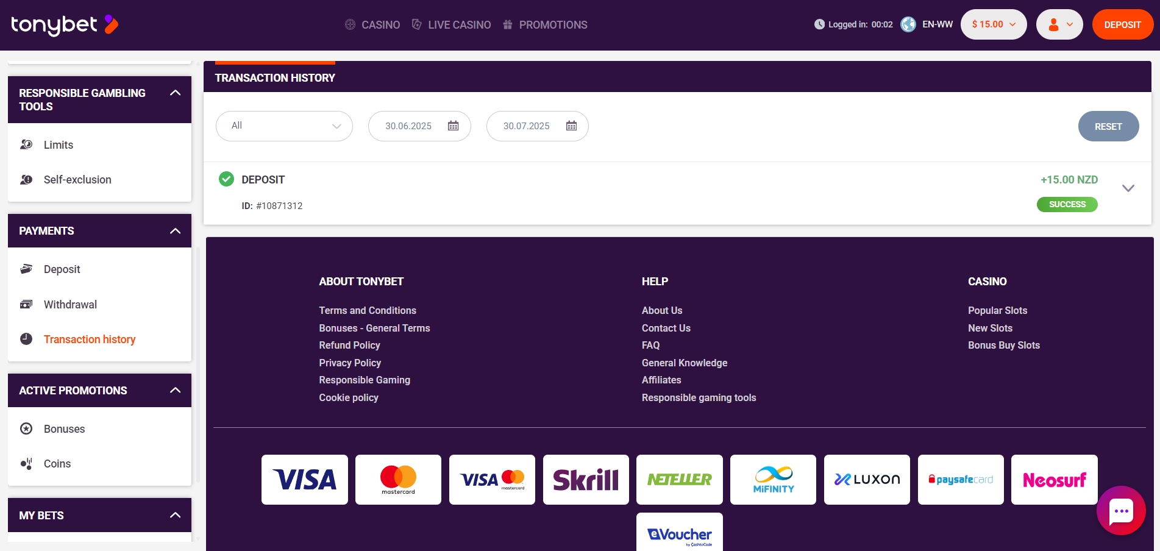Collapse the My Bets section
1160x551 pixels.
[176, 515]
